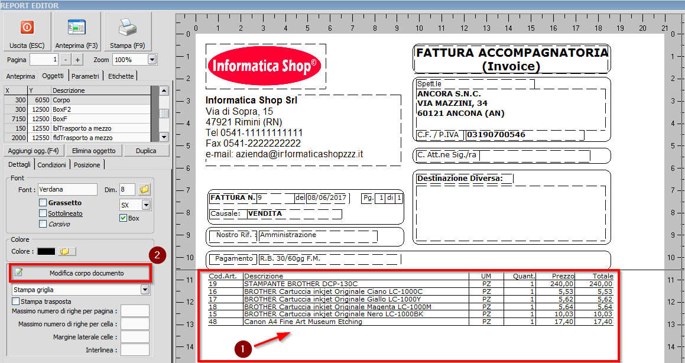Click the Descrizione column header in the object list
The width and height of the screenshot is (685, 363).
100,90
